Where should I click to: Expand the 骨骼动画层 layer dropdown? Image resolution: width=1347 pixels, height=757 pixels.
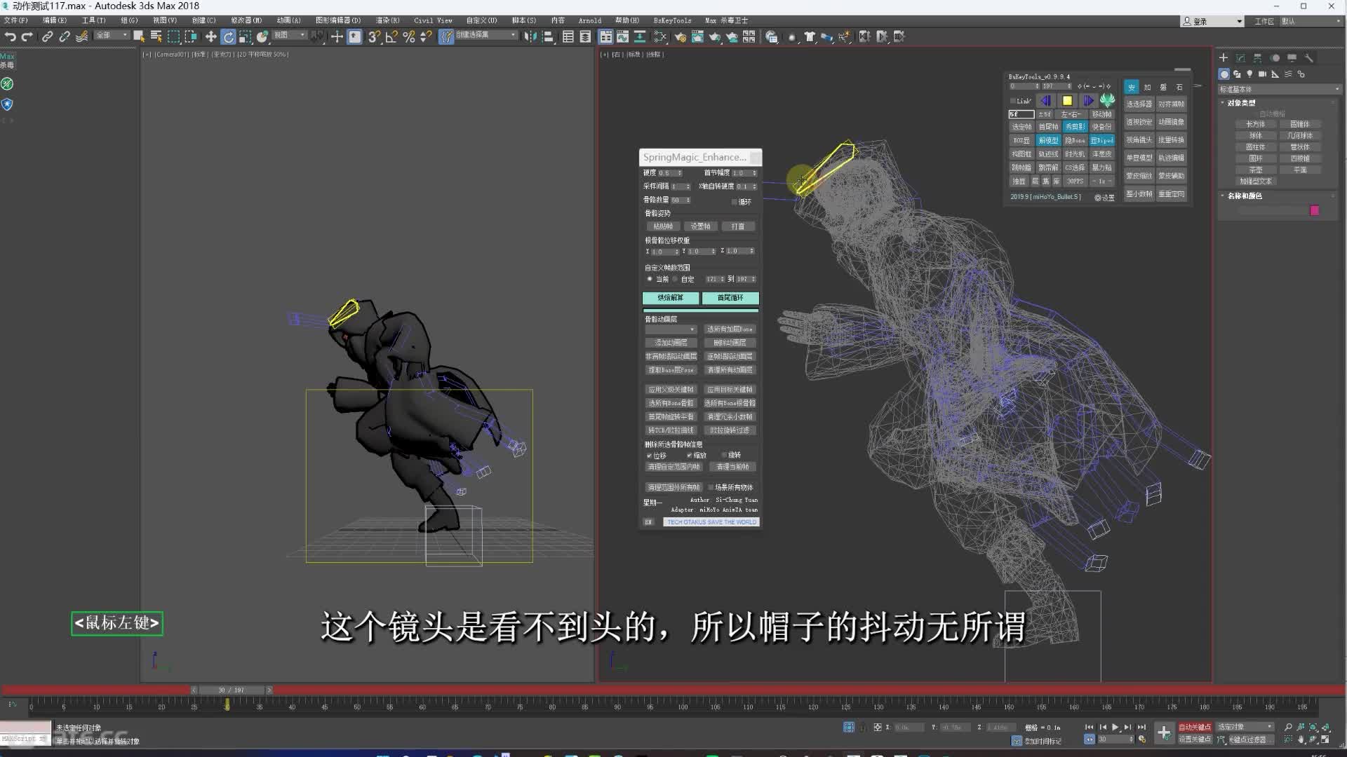click(671, 329)
